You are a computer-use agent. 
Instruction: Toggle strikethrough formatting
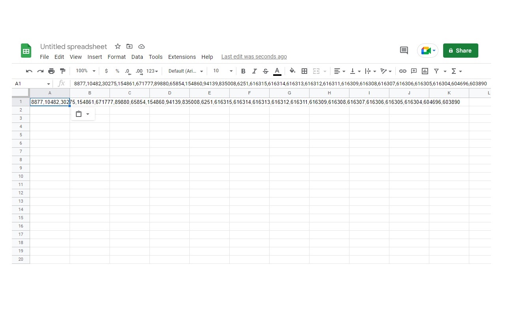coord(266,71)
